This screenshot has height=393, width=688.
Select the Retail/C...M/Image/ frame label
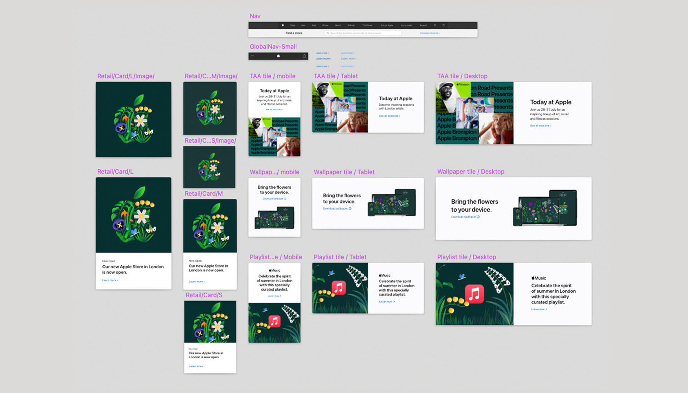(x=211, y=76)
